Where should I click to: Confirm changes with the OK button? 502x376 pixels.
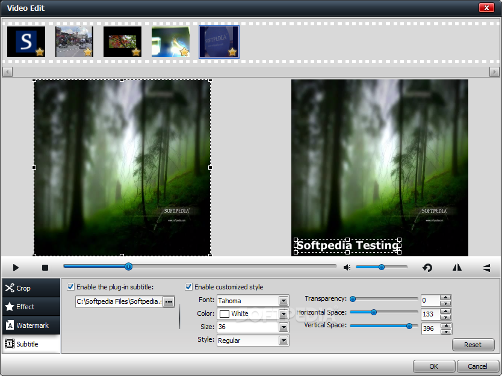(x=433, y=366)
